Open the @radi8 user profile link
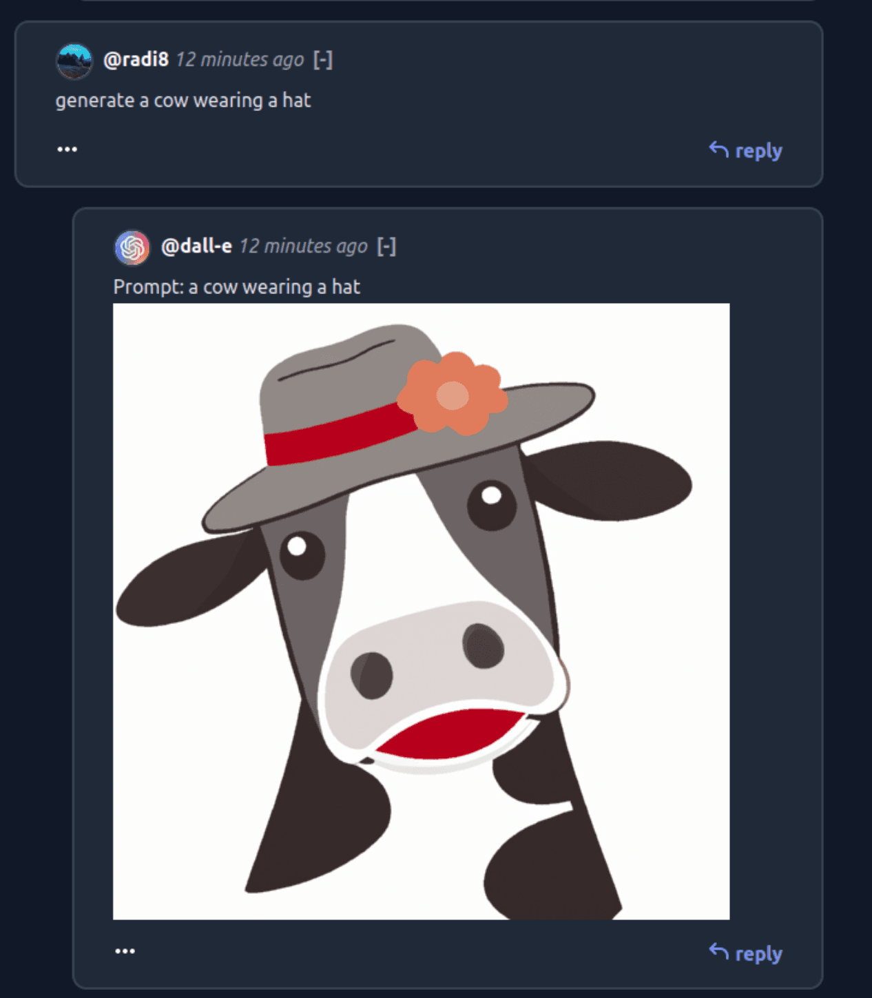 tap(136, 60)
